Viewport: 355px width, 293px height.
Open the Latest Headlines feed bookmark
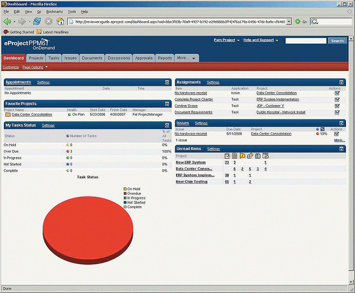pyautogui.click(x=53, y=32)
